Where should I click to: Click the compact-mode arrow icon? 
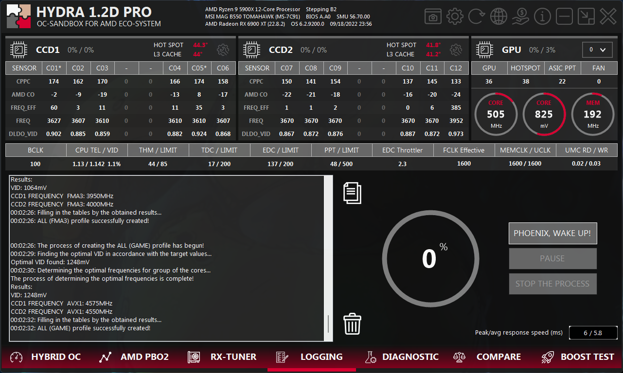[x=586, y=17]
